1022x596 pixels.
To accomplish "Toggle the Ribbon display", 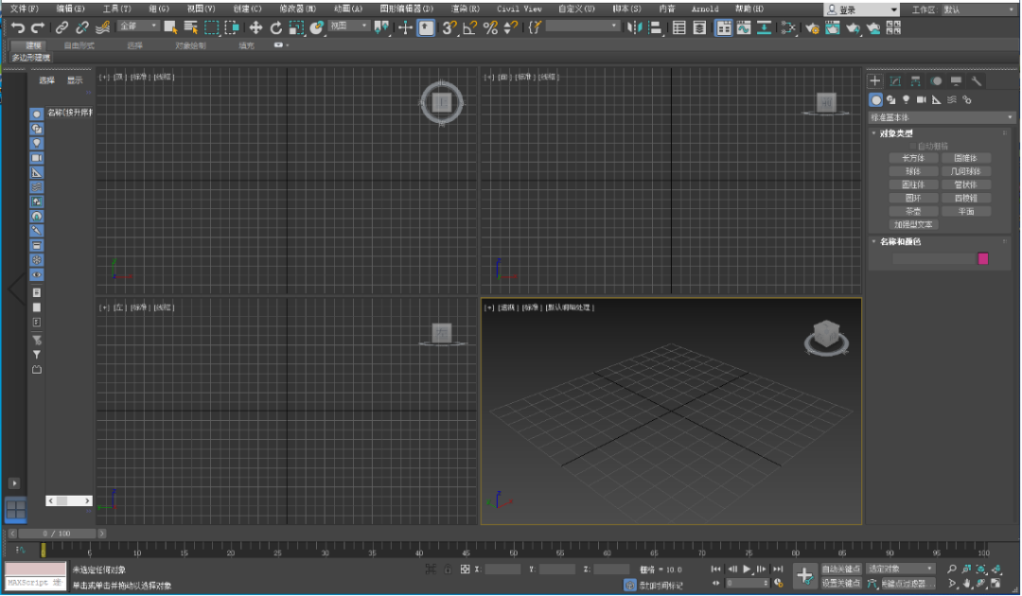I will pos(724,27).
